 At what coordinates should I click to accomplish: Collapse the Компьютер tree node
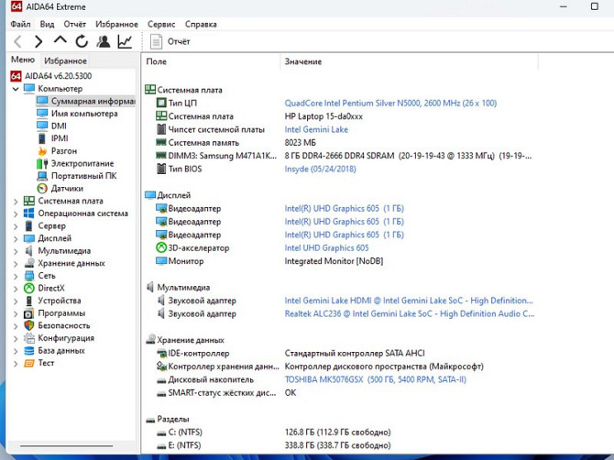click(x=16, y=89)
